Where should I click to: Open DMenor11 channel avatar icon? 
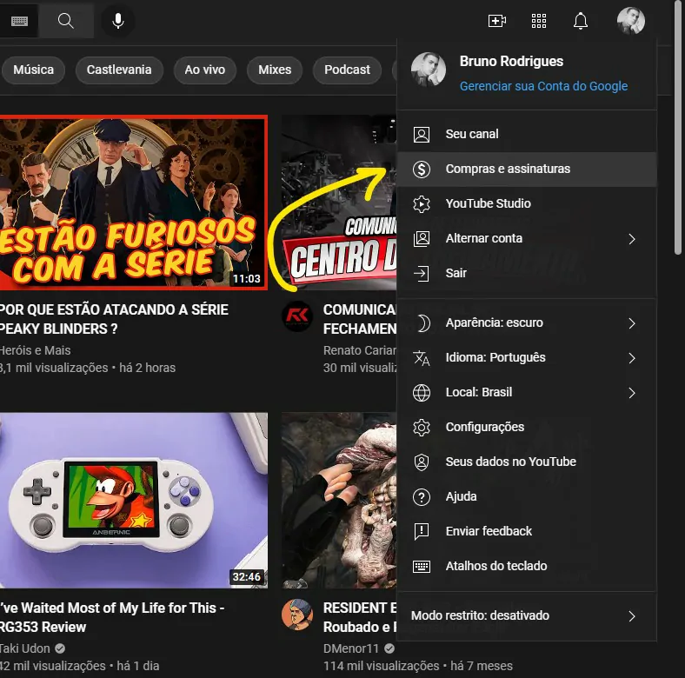(x=297, y=615)
